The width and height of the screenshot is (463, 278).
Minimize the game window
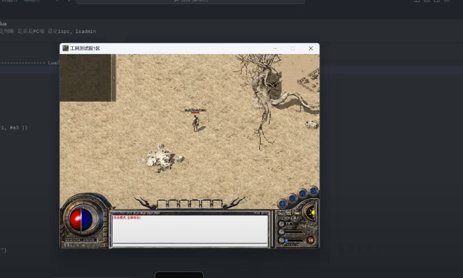click(x=275, y=48)
